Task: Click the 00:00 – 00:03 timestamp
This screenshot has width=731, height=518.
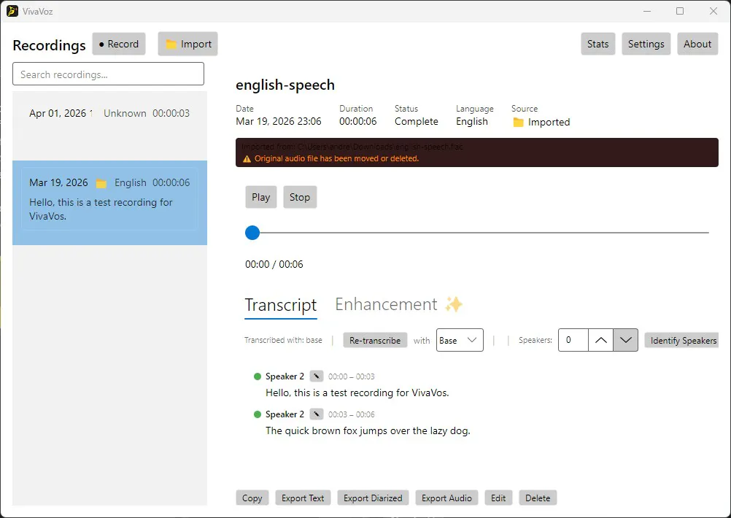Action: 352,376
